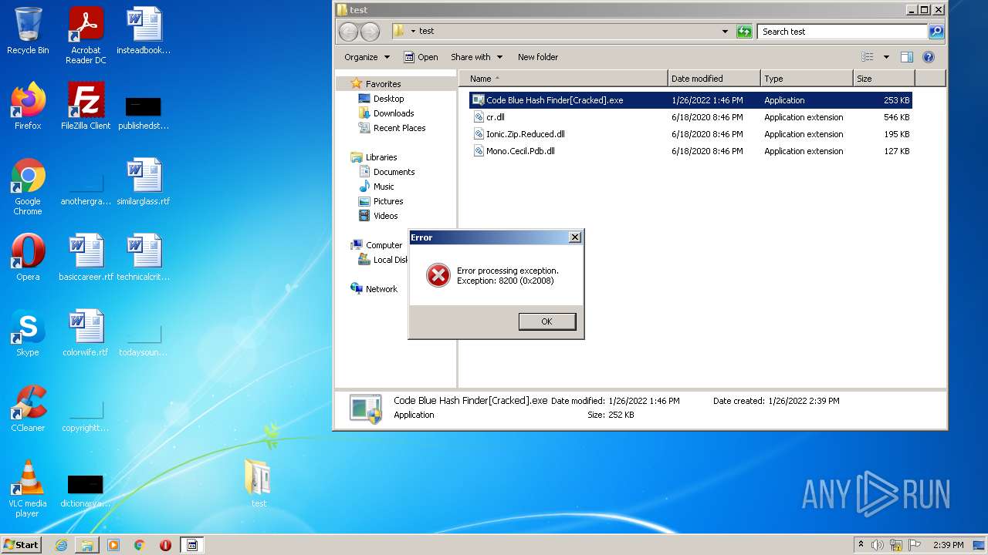Expand the address bar history dropdown

(x=725, y=32)
